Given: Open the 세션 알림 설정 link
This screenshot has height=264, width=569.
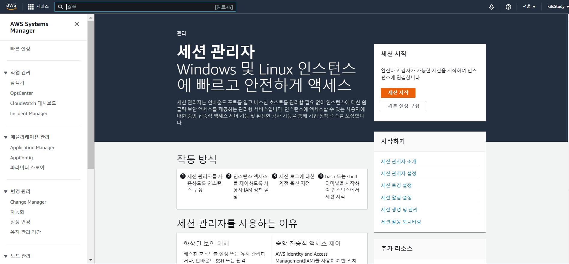Looking at the screenshot, I should pyautogui.click(x=396, y=198).
